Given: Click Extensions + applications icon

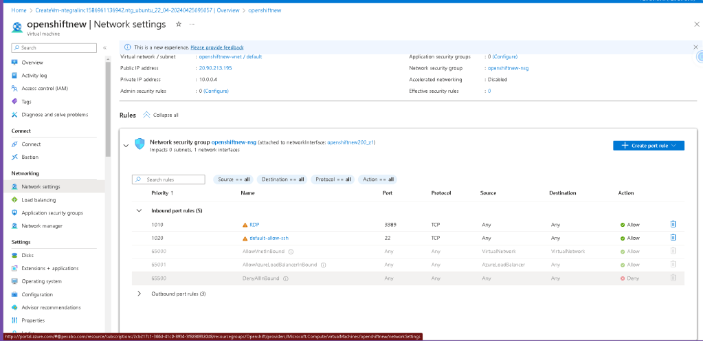Looking at the screenshot, I should pos(15,268).
